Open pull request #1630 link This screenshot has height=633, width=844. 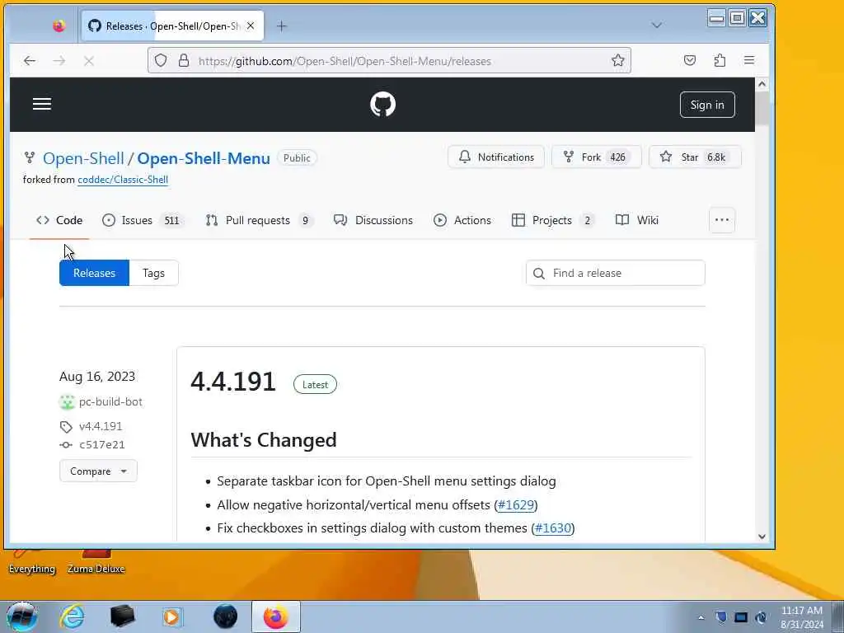coord(553,528)
